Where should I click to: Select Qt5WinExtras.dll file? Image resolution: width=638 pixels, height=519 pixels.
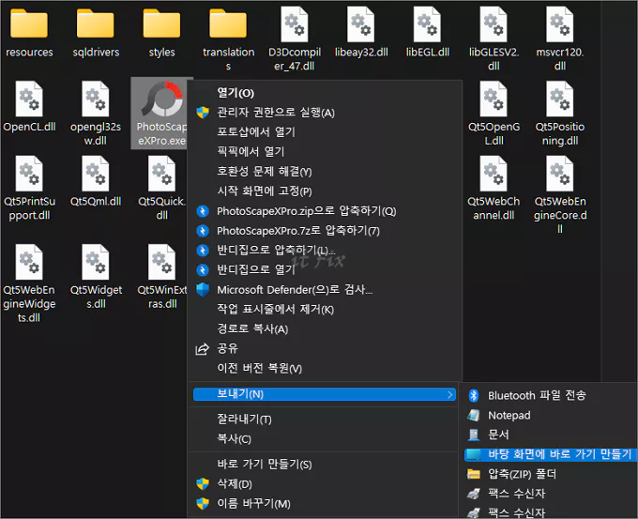(162, 277)
